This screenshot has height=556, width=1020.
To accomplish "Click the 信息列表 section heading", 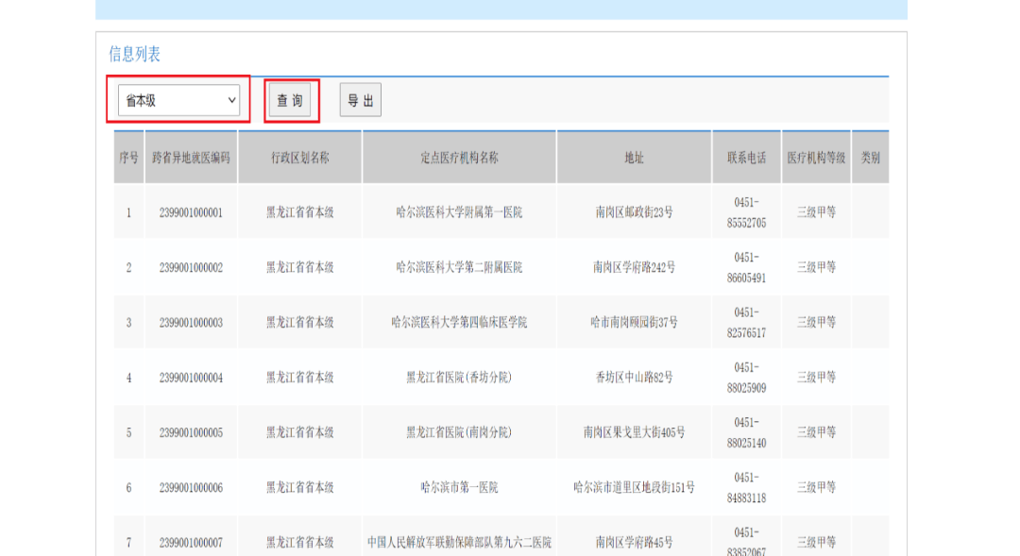I will (134, 55).
